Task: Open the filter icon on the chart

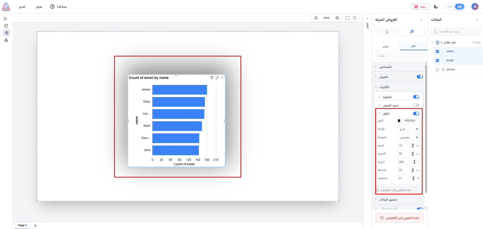Action: click(212, 78)
